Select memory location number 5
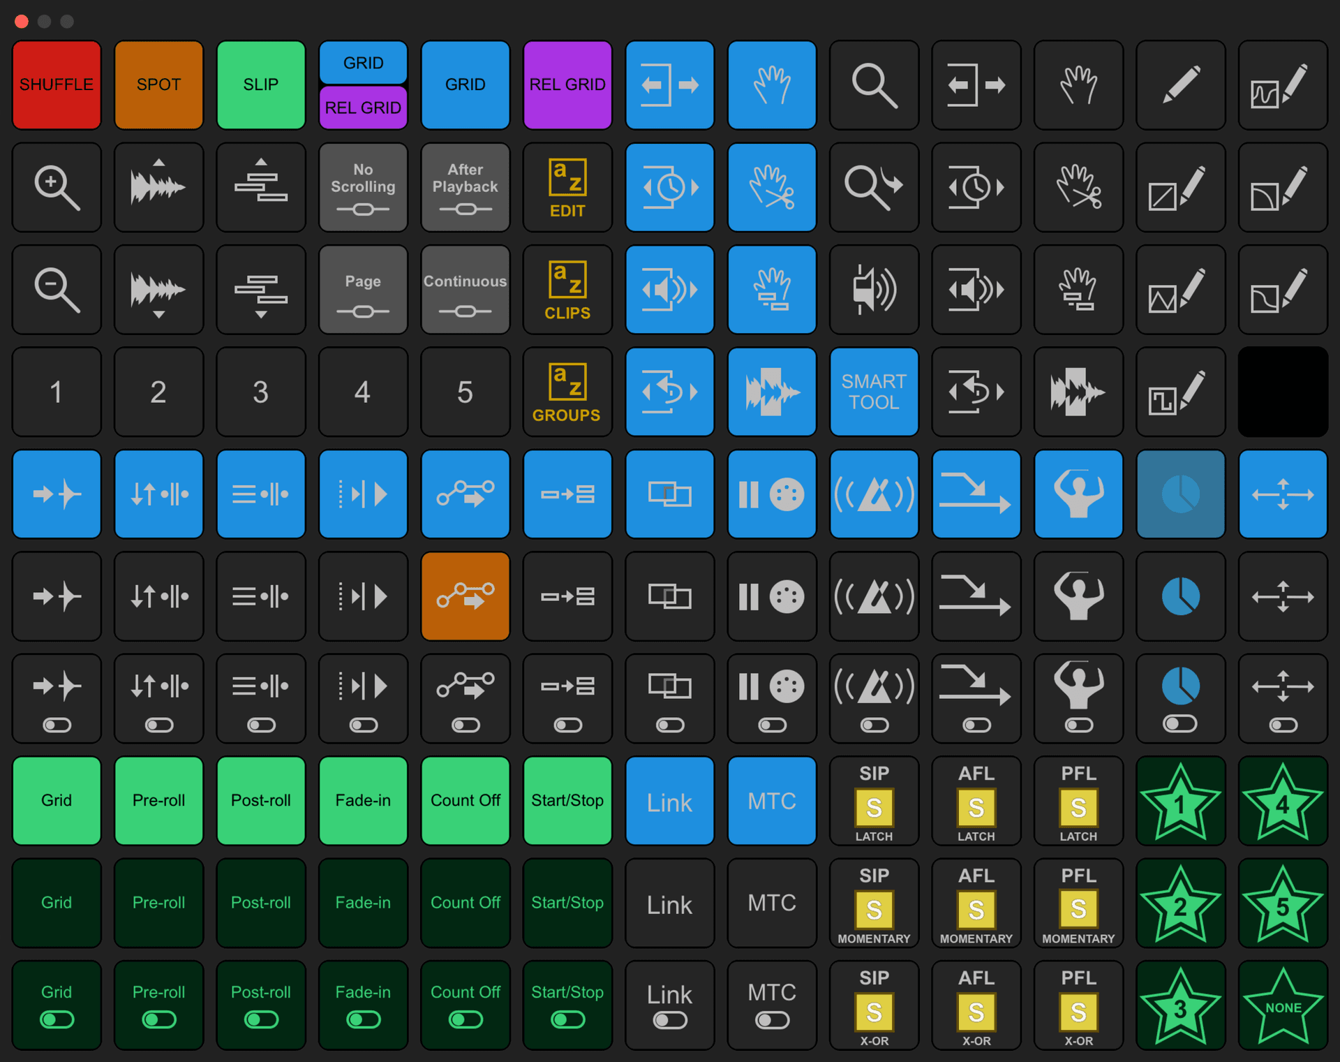The width and height of the screenshot is (1340, 1062). 466,392
